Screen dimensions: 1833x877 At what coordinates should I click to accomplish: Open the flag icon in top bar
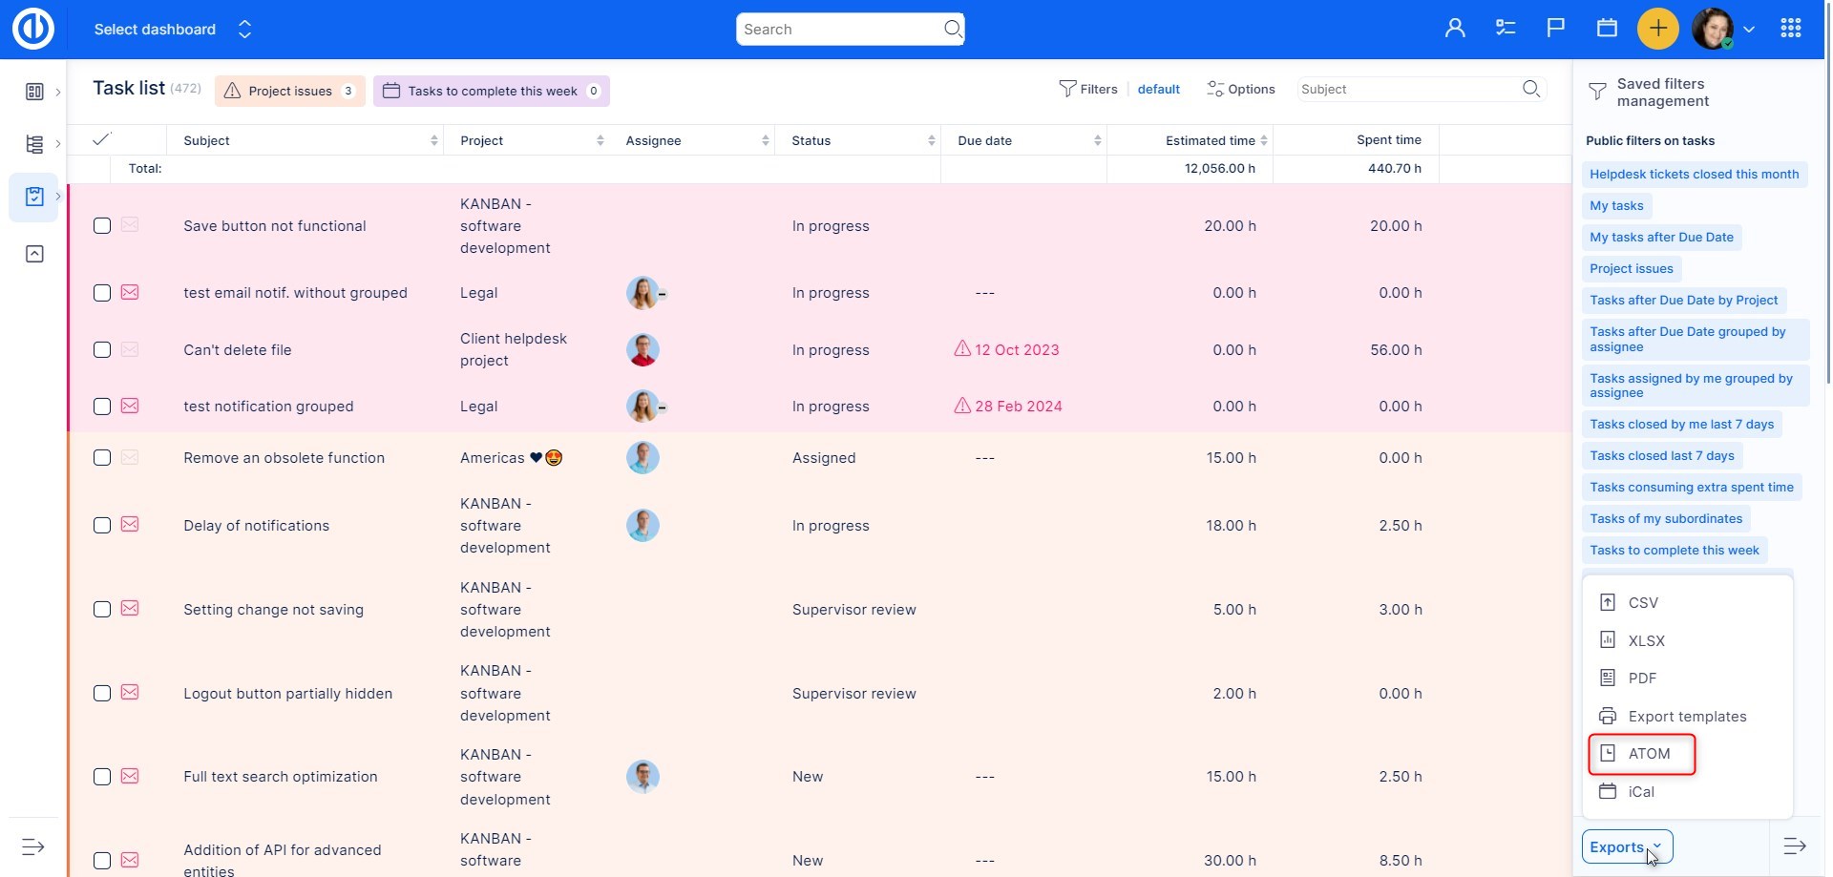pos(1555,29)
